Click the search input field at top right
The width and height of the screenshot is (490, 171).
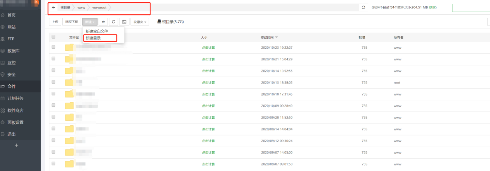(471, 8)
